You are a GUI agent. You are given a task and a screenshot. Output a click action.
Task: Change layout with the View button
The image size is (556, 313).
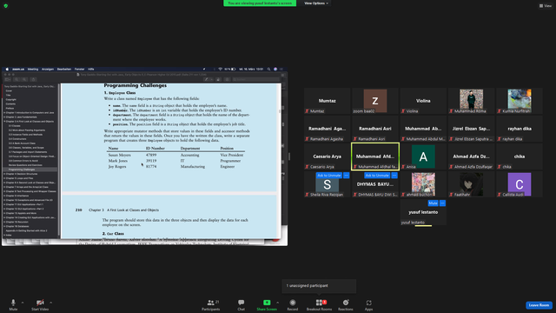coord(546,6)
